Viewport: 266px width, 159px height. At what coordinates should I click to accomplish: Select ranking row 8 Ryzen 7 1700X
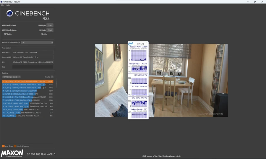28,103
